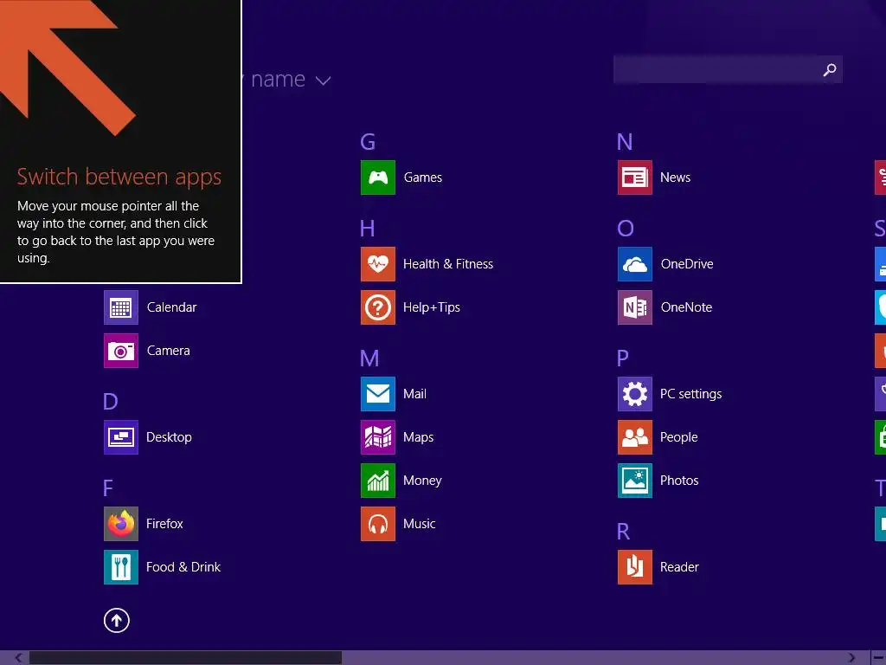
Task: Select the letter M group header
Action: (369, 358)
